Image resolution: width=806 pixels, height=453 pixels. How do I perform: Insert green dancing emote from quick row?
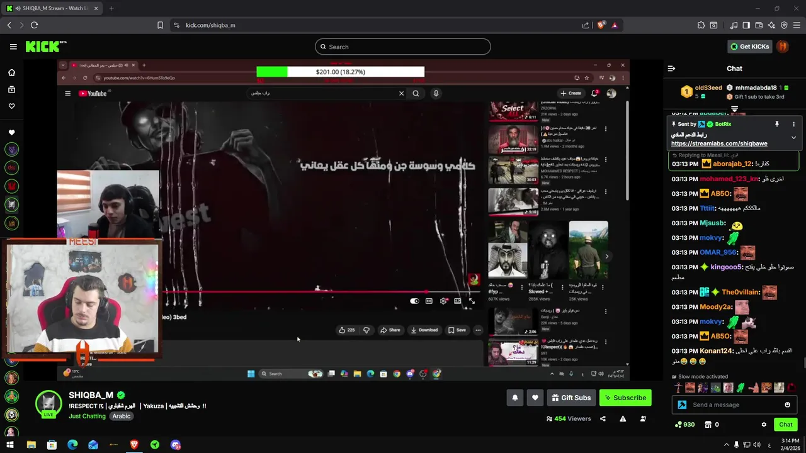[741, 388]
